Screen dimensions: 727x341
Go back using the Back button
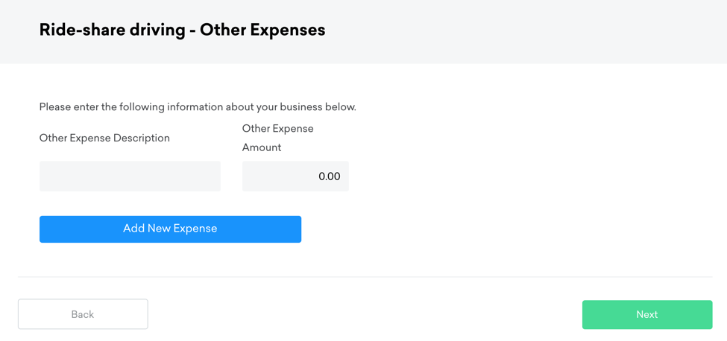(83, 314)
